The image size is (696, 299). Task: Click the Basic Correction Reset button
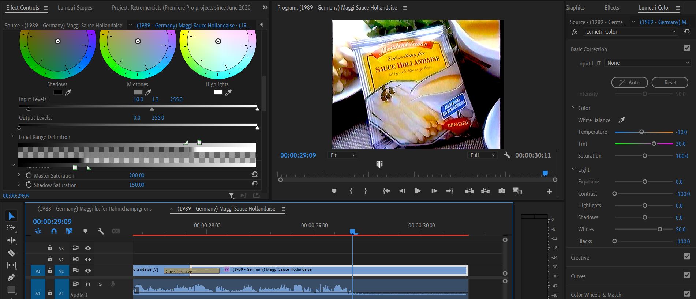pyautogui.click(x=670, y=83)
